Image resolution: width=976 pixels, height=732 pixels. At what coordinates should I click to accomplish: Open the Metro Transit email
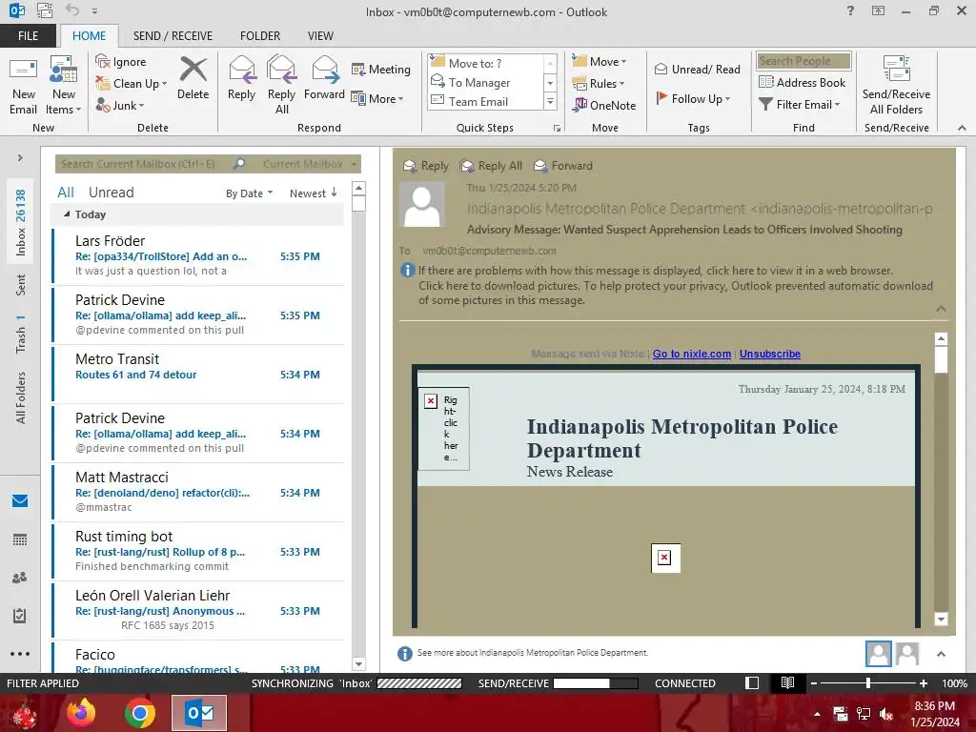[x=198, y=374]
